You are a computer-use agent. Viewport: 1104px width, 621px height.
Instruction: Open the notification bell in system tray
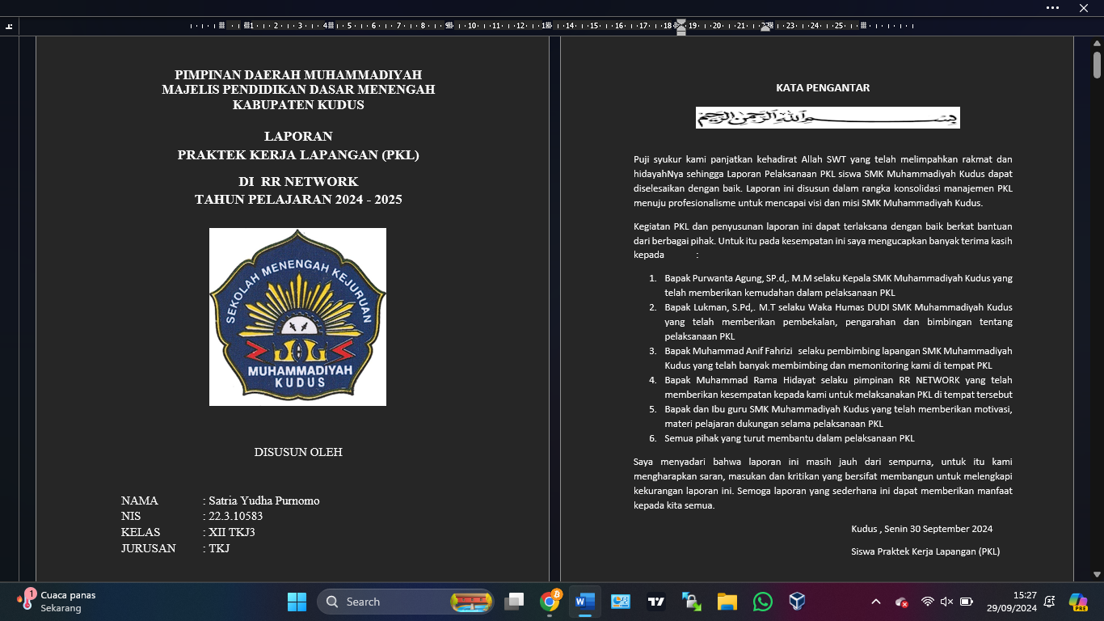point(1049,602)
